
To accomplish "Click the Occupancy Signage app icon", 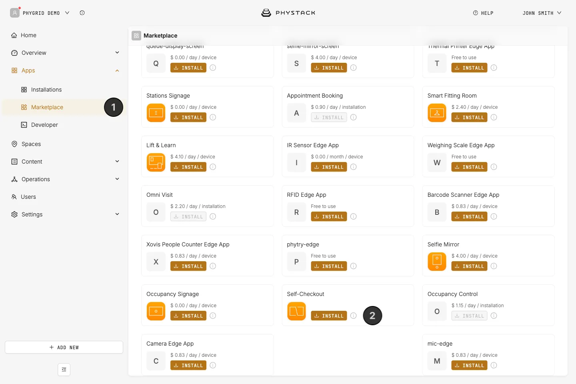I will pos(156,311).
